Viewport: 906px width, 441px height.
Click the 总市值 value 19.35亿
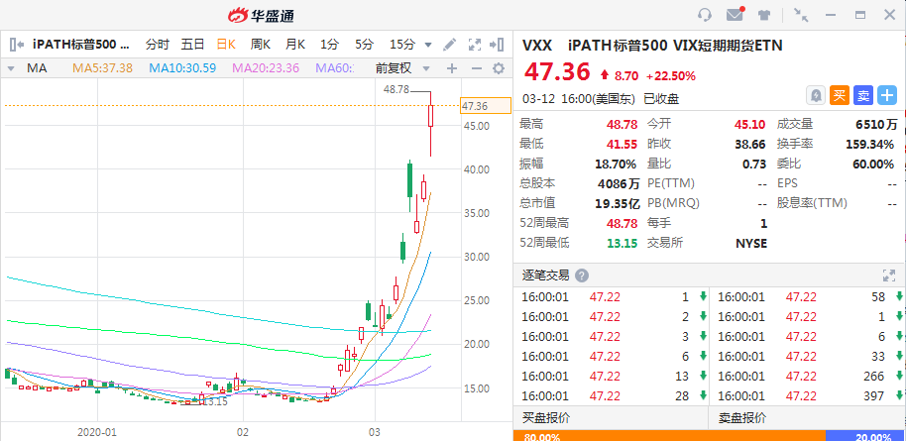pyautogui.click(x=618, y=203)
